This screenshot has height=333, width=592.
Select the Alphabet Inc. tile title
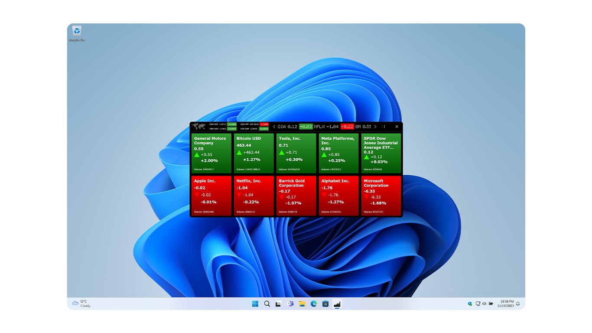click(x=335, y=181)
